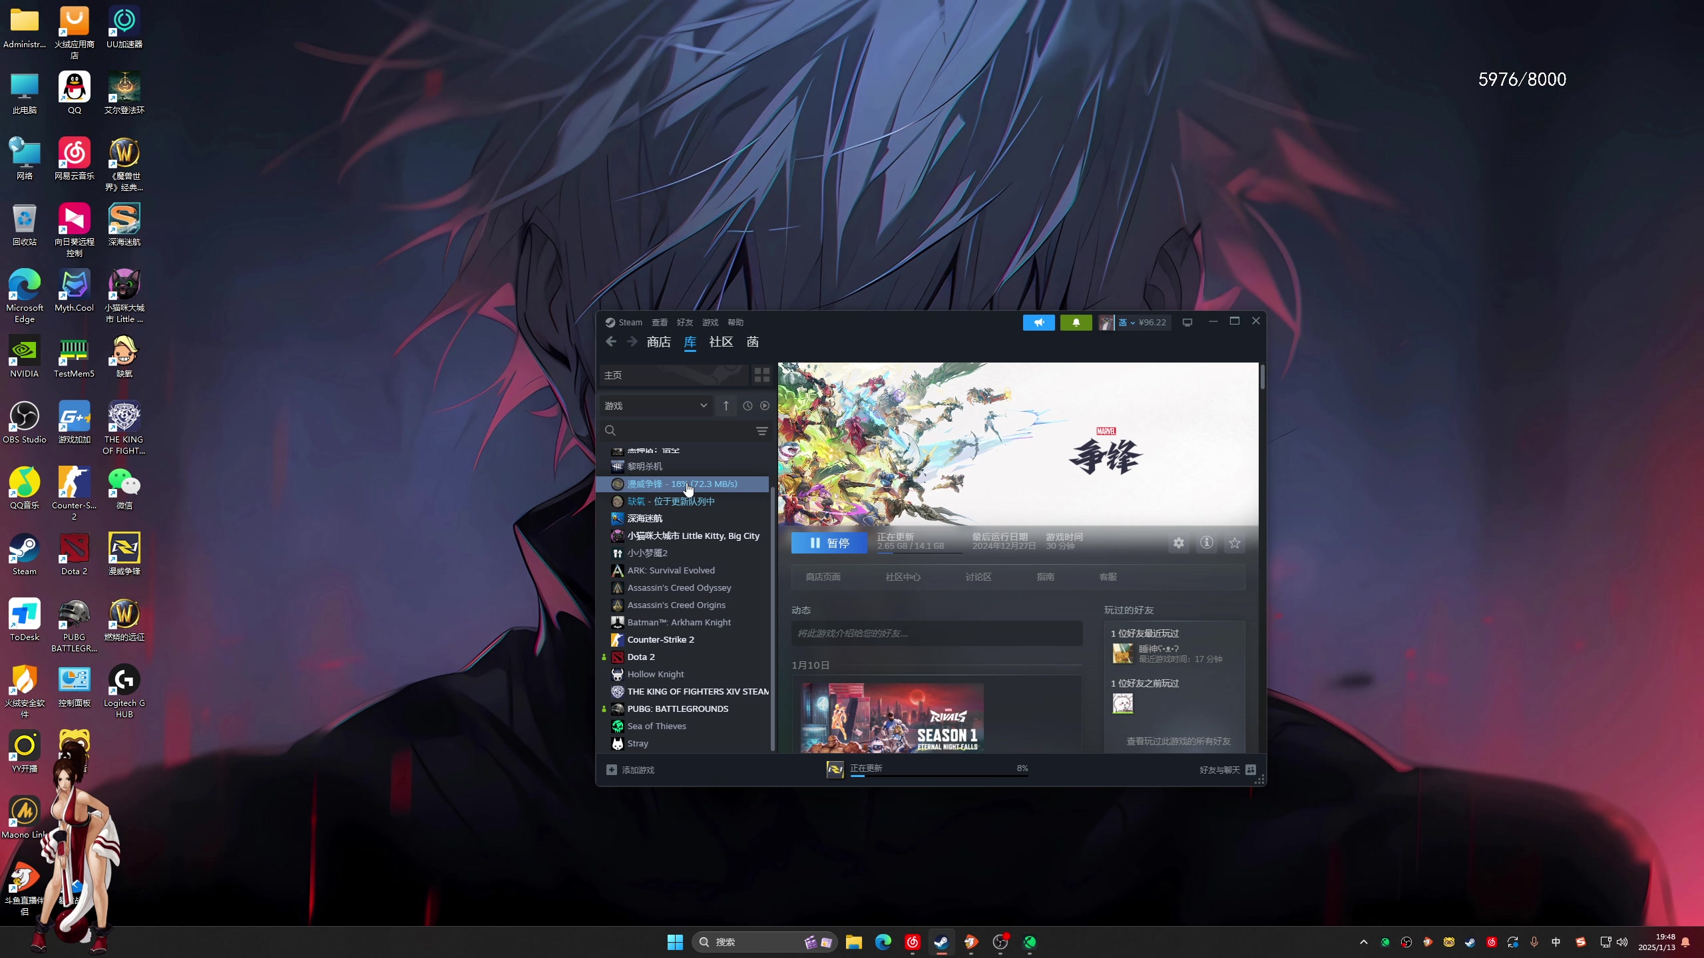
Task: Select Hollow Knight in library
Action: click(655, 674)
